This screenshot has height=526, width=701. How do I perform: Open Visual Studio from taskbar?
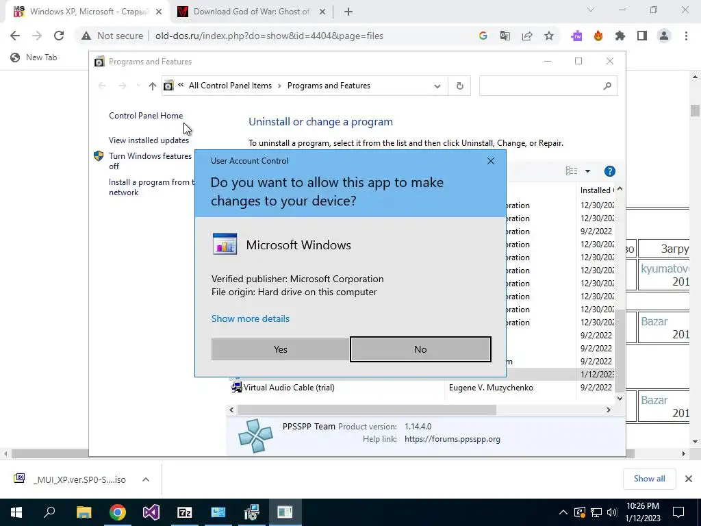coord(151,512)
